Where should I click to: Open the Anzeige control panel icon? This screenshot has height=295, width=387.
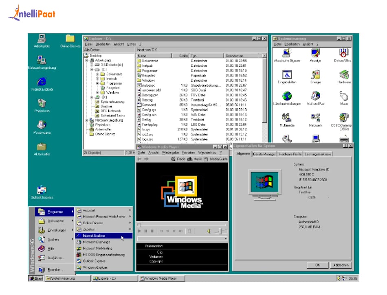tap(315, 55)
